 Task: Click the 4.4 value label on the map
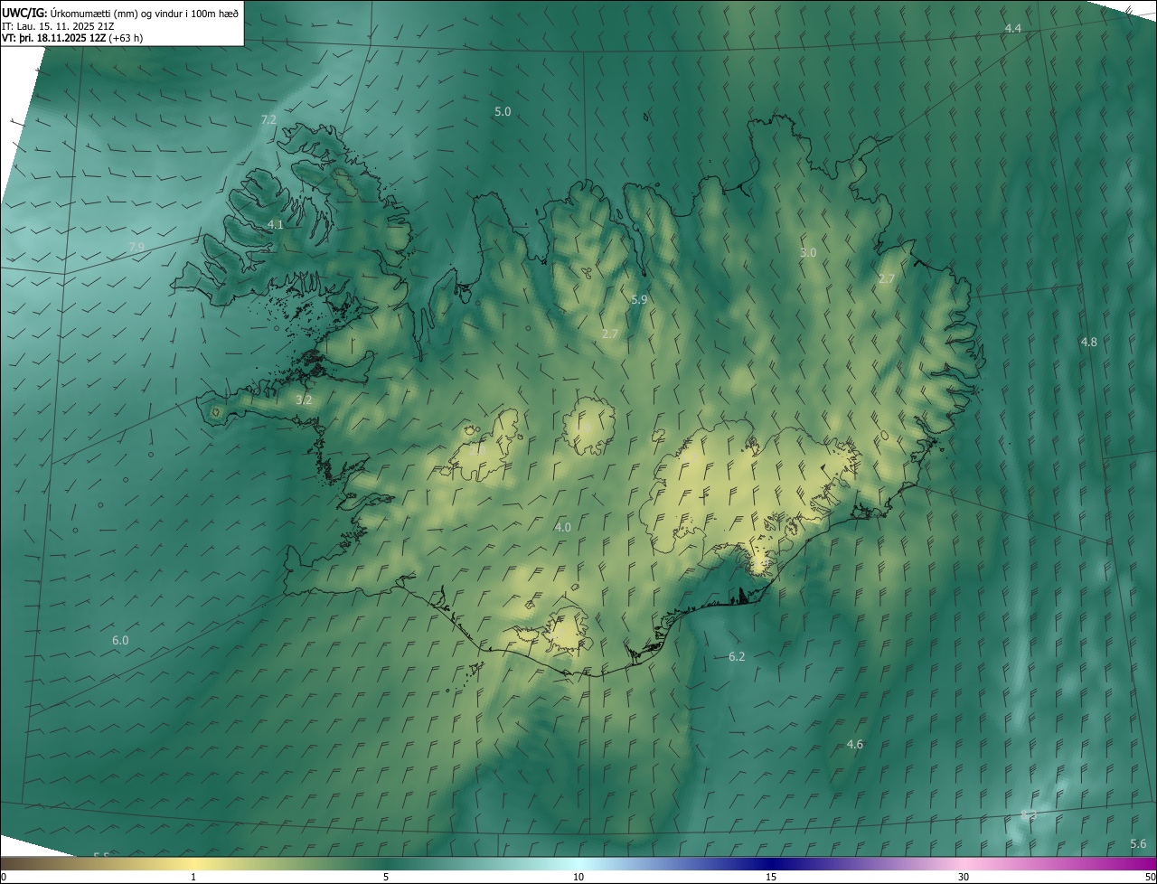tap(1013, 29)
